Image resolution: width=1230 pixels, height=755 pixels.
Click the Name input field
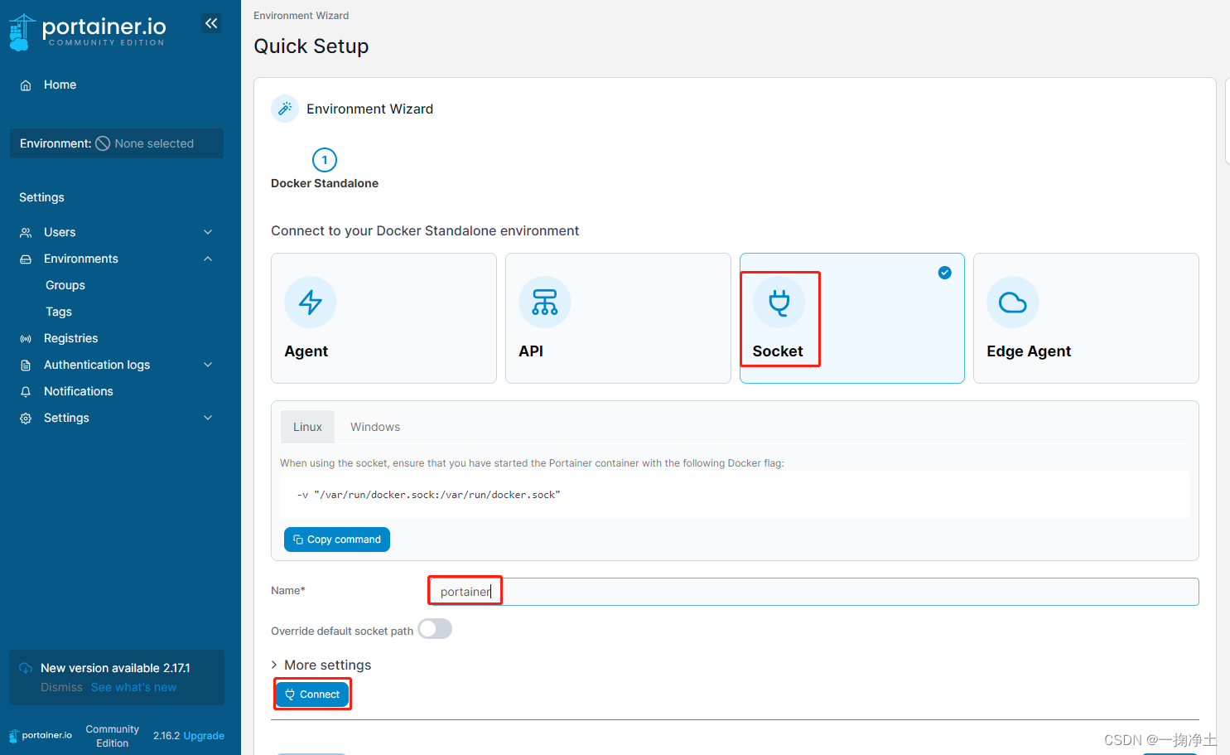pyautogui.click(x=813, y=592)
